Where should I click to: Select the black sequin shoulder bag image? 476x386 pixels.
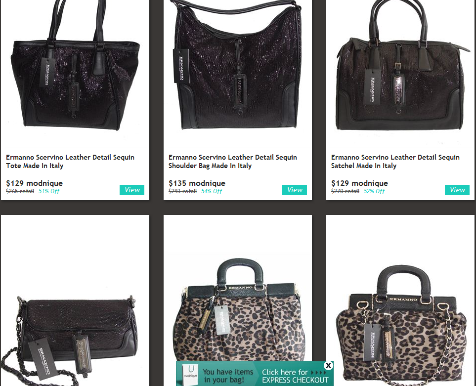tap(238, 65)
